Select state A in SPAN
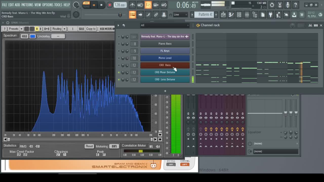Screen dimensions: 324x182 [x=37, y=29]
